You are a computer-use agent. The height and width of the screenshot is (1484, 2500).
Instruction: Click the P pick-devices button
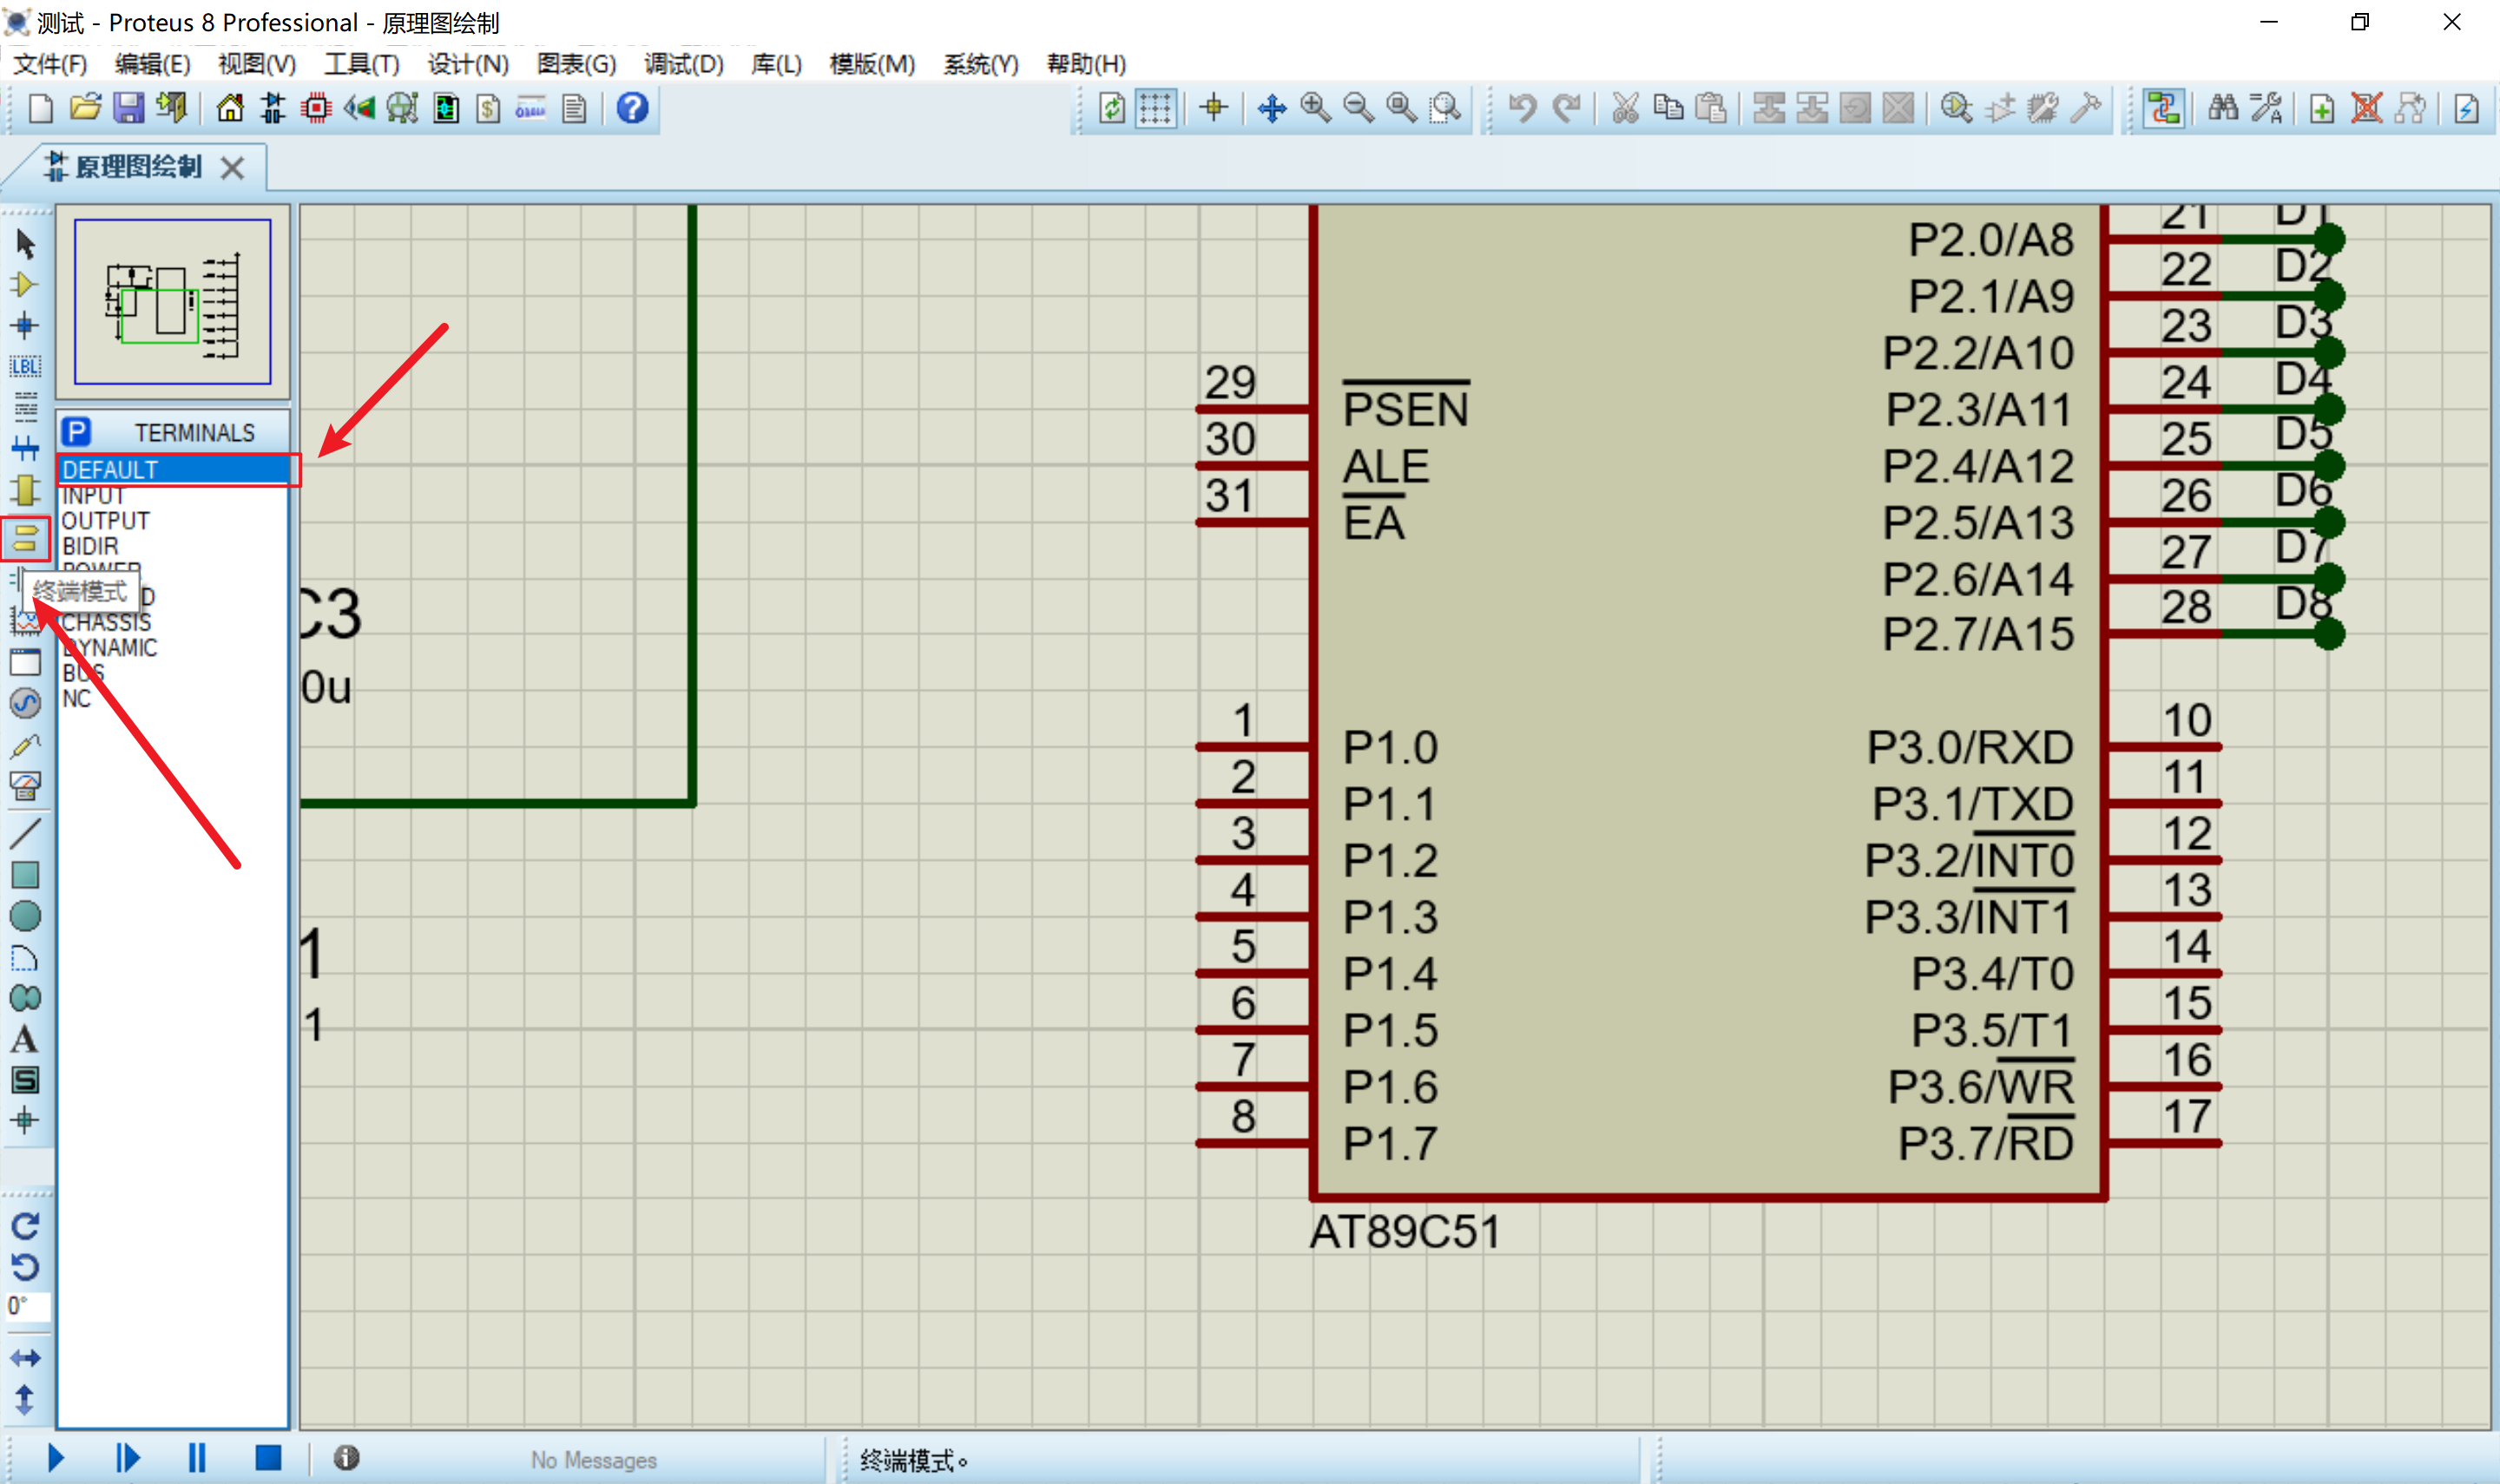point(77,432)
